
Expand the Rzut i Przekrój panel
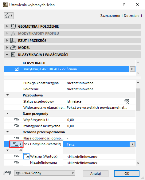(x=7, y=41)
